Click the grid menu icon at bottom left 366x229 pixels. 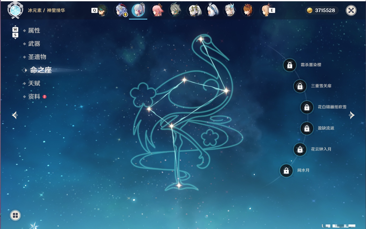click(15, 215)
